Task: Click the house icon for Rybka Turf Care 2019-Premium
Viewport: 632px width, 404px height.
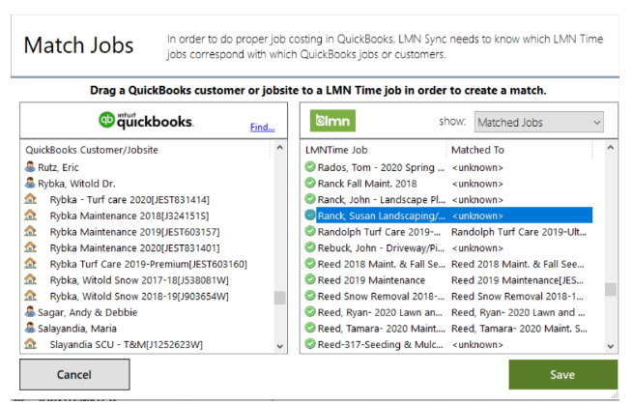Action: pos(30,263)
